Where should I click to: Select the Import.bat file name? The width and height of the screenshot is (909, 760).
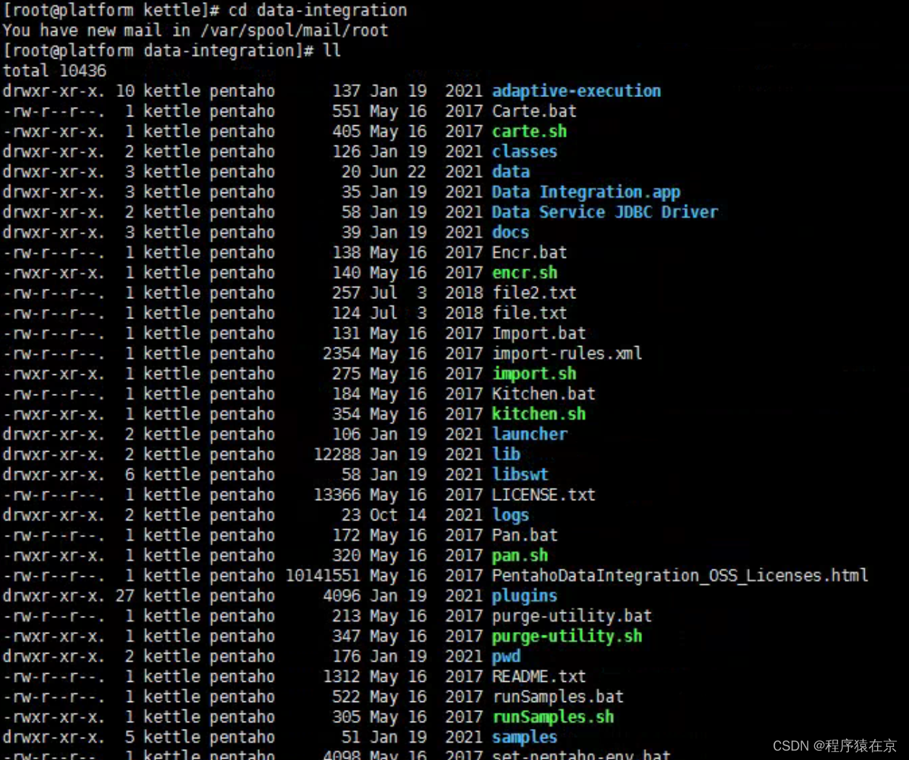click(538, 334)
